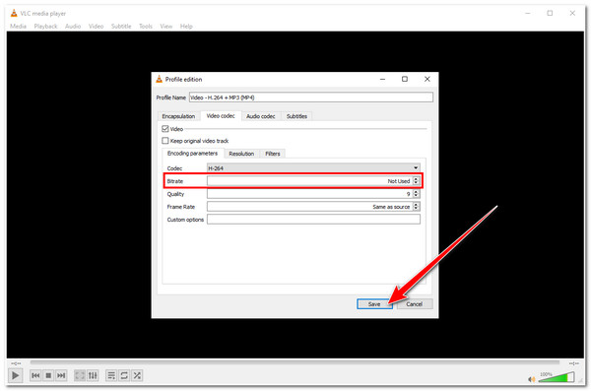Image resolution: width=591 pixels, height=391 pixels.
Task: Select the Encoding parameters sub-tab
Action: coord(192,153)
